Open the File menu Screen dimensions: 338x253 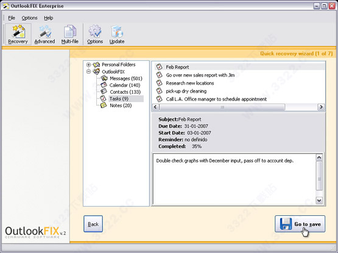[x=12, y=18]
